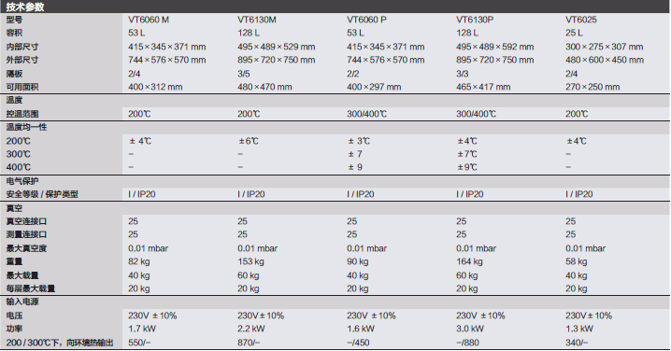Click the 最大真空度 row label
Viewport: 671px width, 351px height.
point(26,248)
